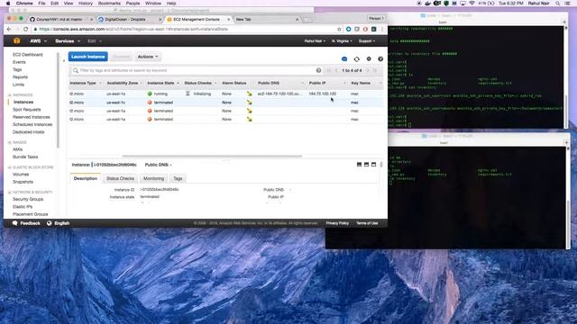This screenshot has height=324, width=577.
Task: Reload the page in Chrome
Action: point(26,29)
